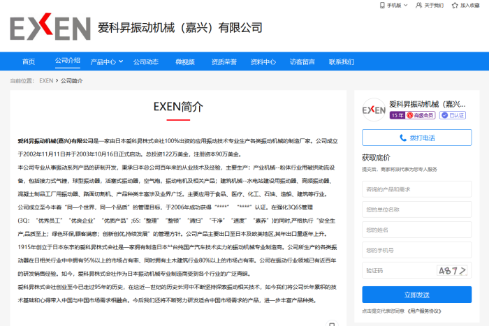This screenshot has height=326, width=489.
Task: Focus the 咨询的产品和需求 input field
Action: click(416, 189)
